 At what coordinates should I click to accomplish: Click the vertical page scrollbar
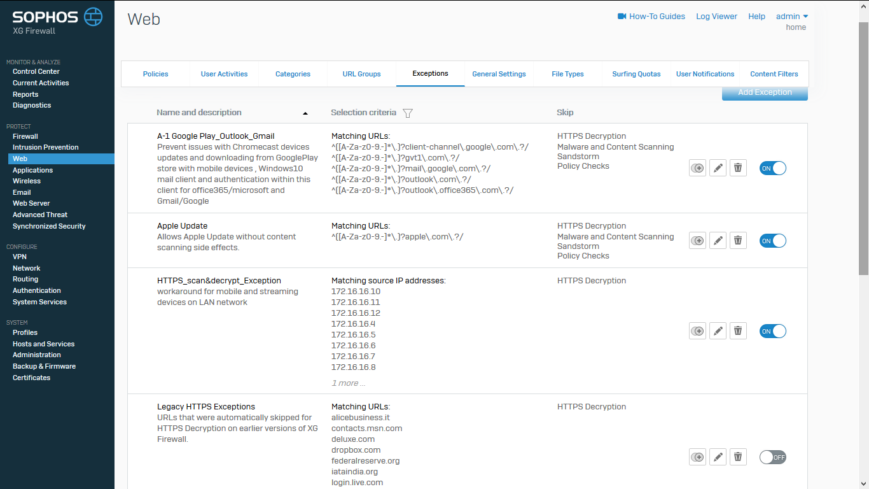[x=863, y=146]
